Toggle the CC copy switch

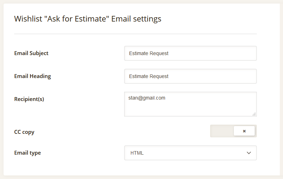point(233,131)
